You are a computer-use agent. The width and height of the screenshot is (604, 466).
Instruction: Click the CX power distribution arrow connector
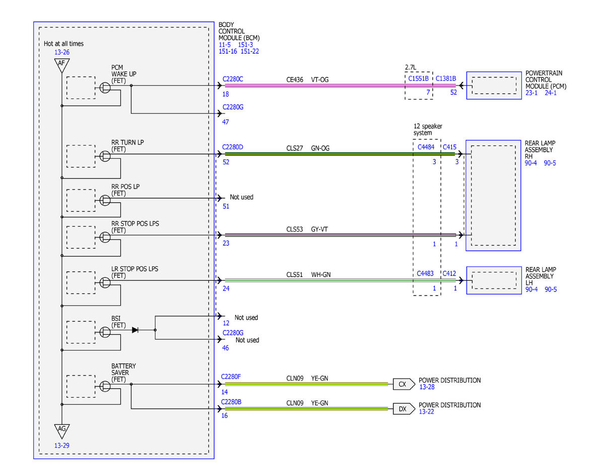coord(404,385)
